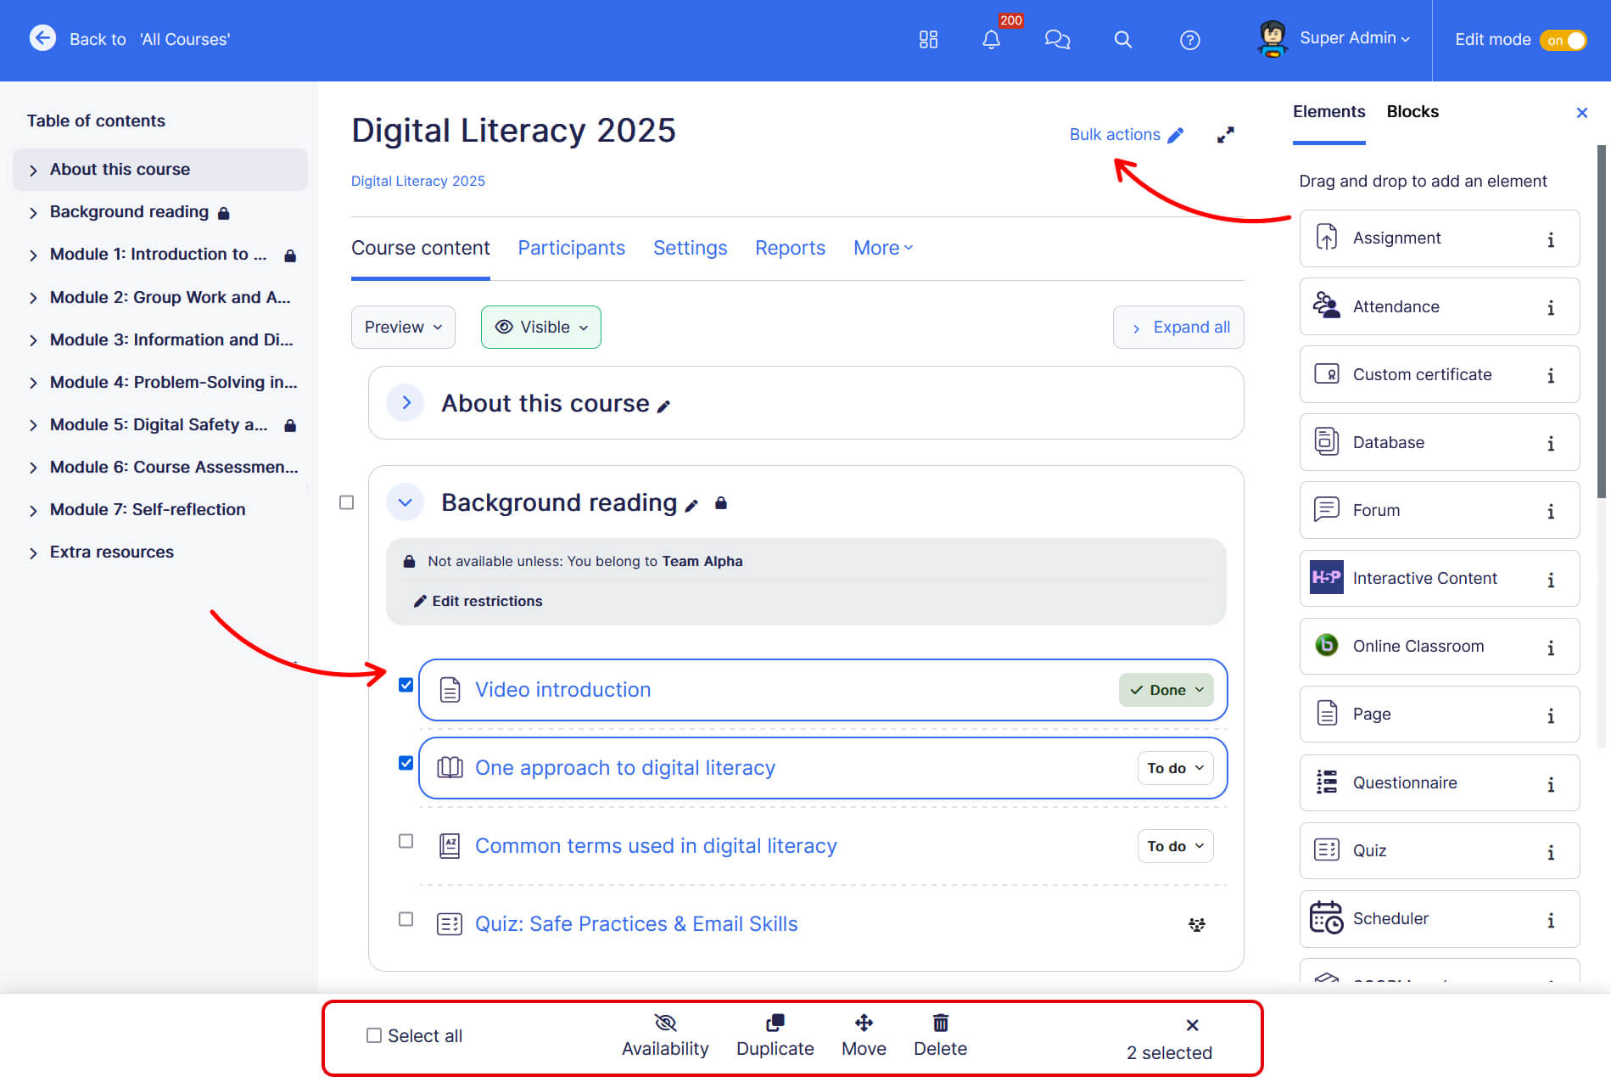Click the back arrow to All Courses
Screen dimensions: 1611x1082
coord(42,38)
